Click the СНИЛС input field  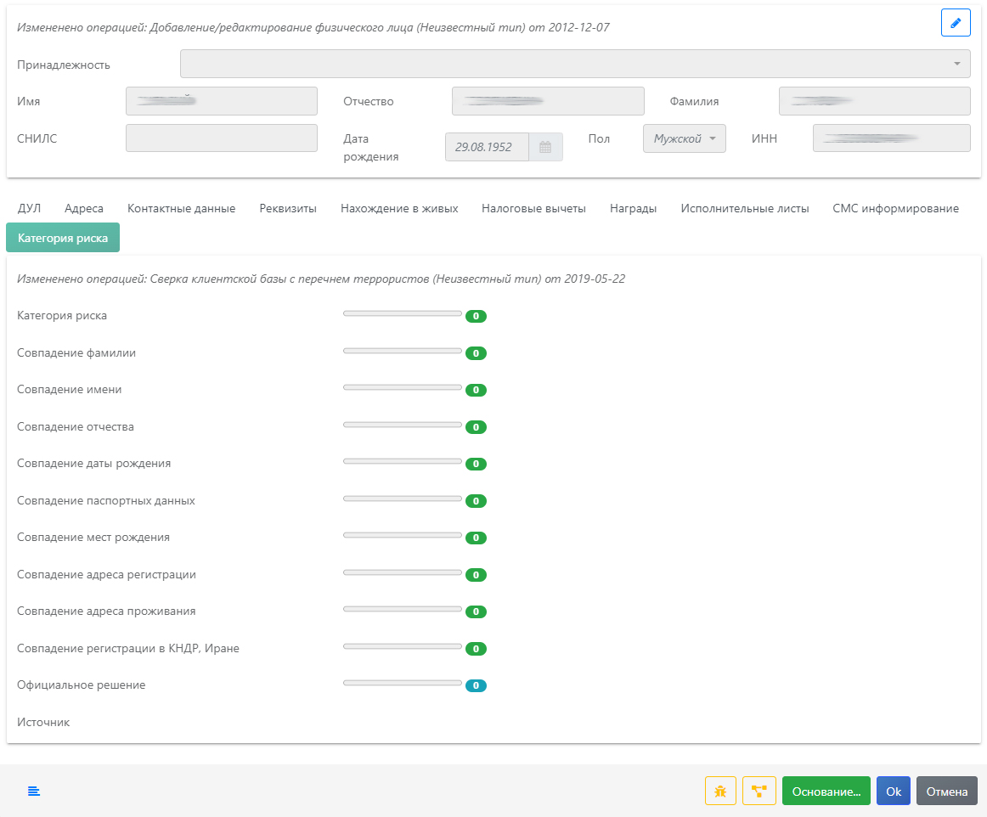coord(221,138)
